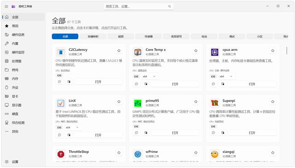Click the cpuz arm purple chip icon
Screen dimensions: 295x168
[x=215, y=52]
